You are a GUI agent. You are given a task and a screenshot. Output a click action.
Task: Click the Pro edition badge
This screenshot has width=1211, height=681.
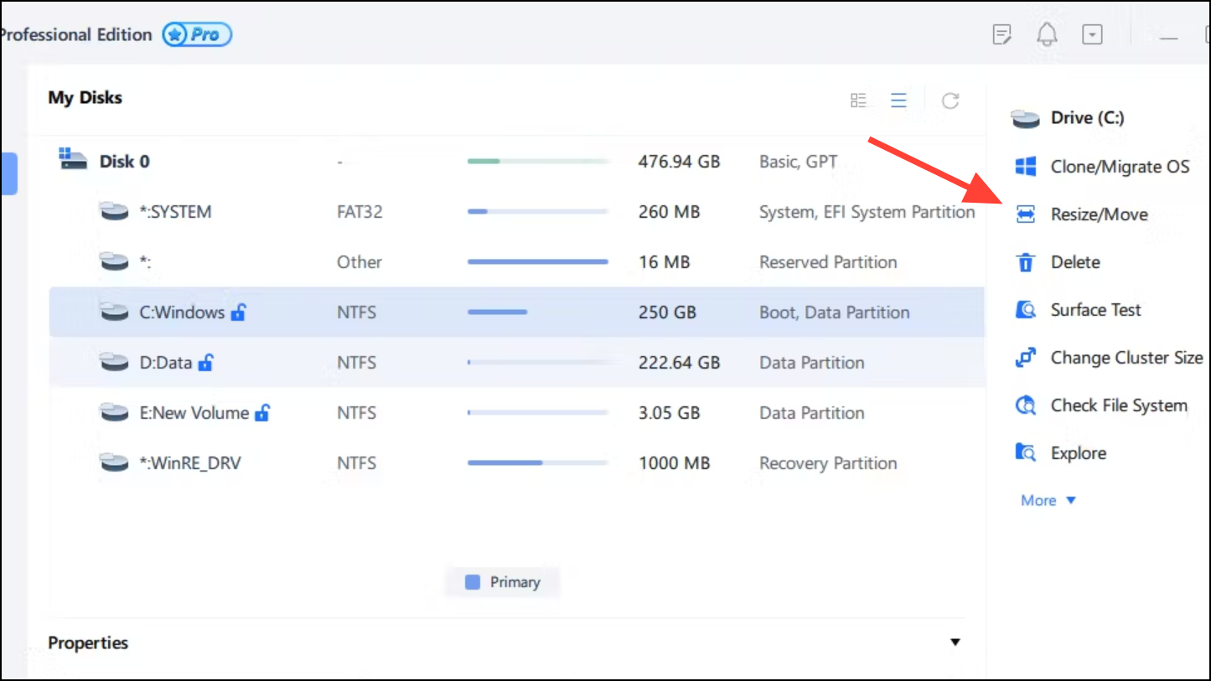(x=197, y=34)
